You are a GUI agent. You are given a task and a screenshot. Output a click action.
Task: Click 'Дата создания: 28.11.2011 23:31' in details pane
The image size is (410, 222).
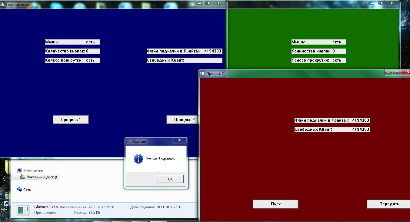click(156, 207)
